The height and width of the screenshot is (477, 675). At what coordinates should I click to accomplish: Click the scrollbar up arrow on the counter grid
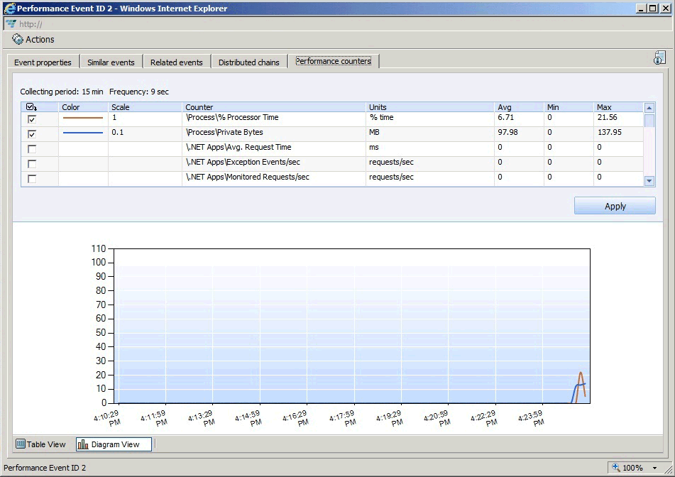648,106
